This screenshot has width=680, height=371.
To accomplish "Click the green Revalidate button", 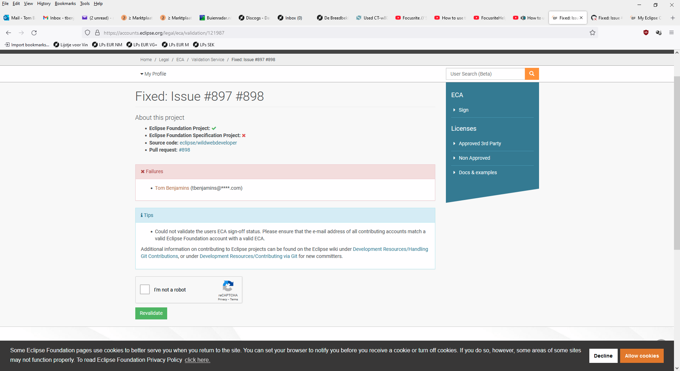I will (x=151, y=313).
